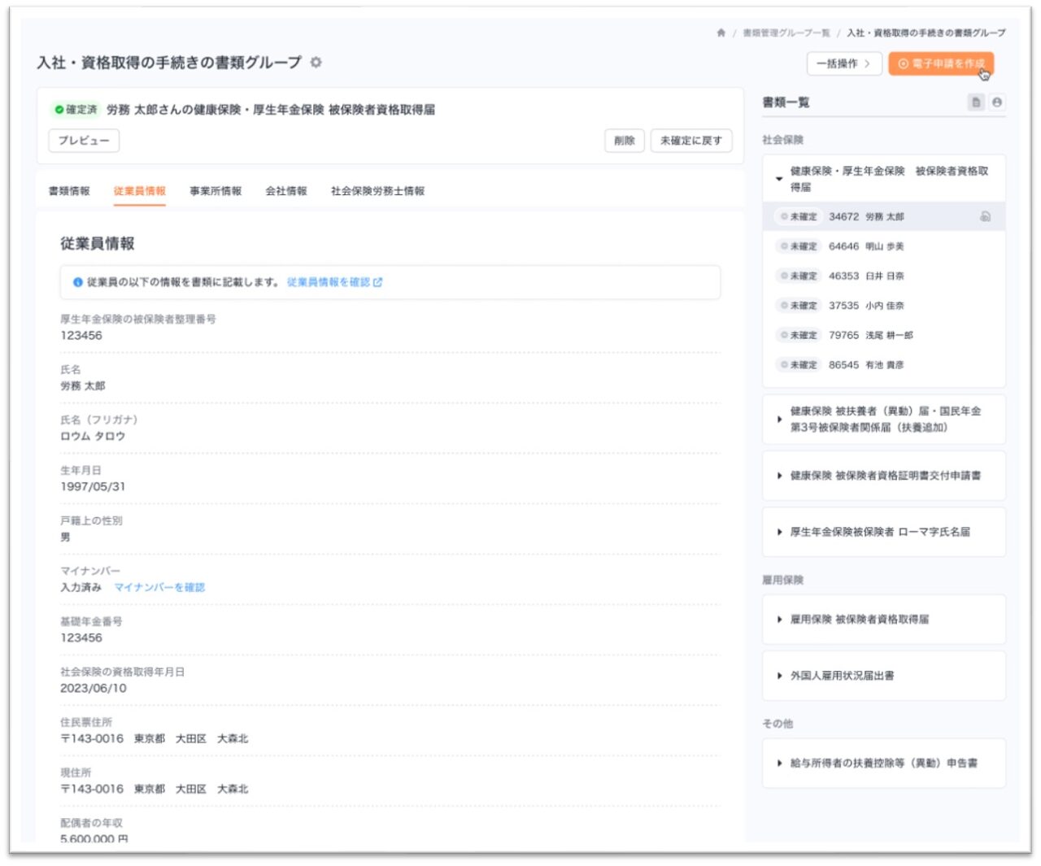
Task: Click the green 確定済 status badge
Action: point(76,110)
